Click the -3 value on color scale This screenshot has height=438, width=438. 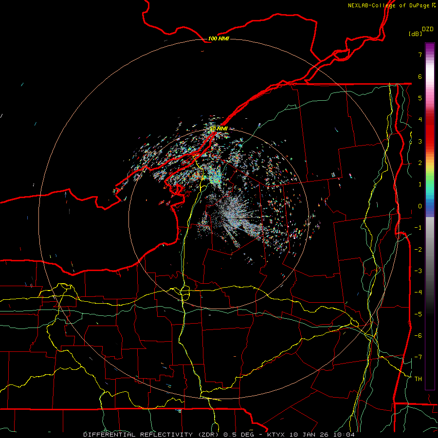pos(418,271)
